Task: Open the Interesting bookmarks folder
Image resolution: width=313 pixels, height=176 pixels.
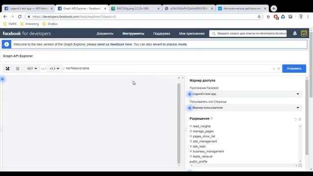Action: tap(29, 24)
